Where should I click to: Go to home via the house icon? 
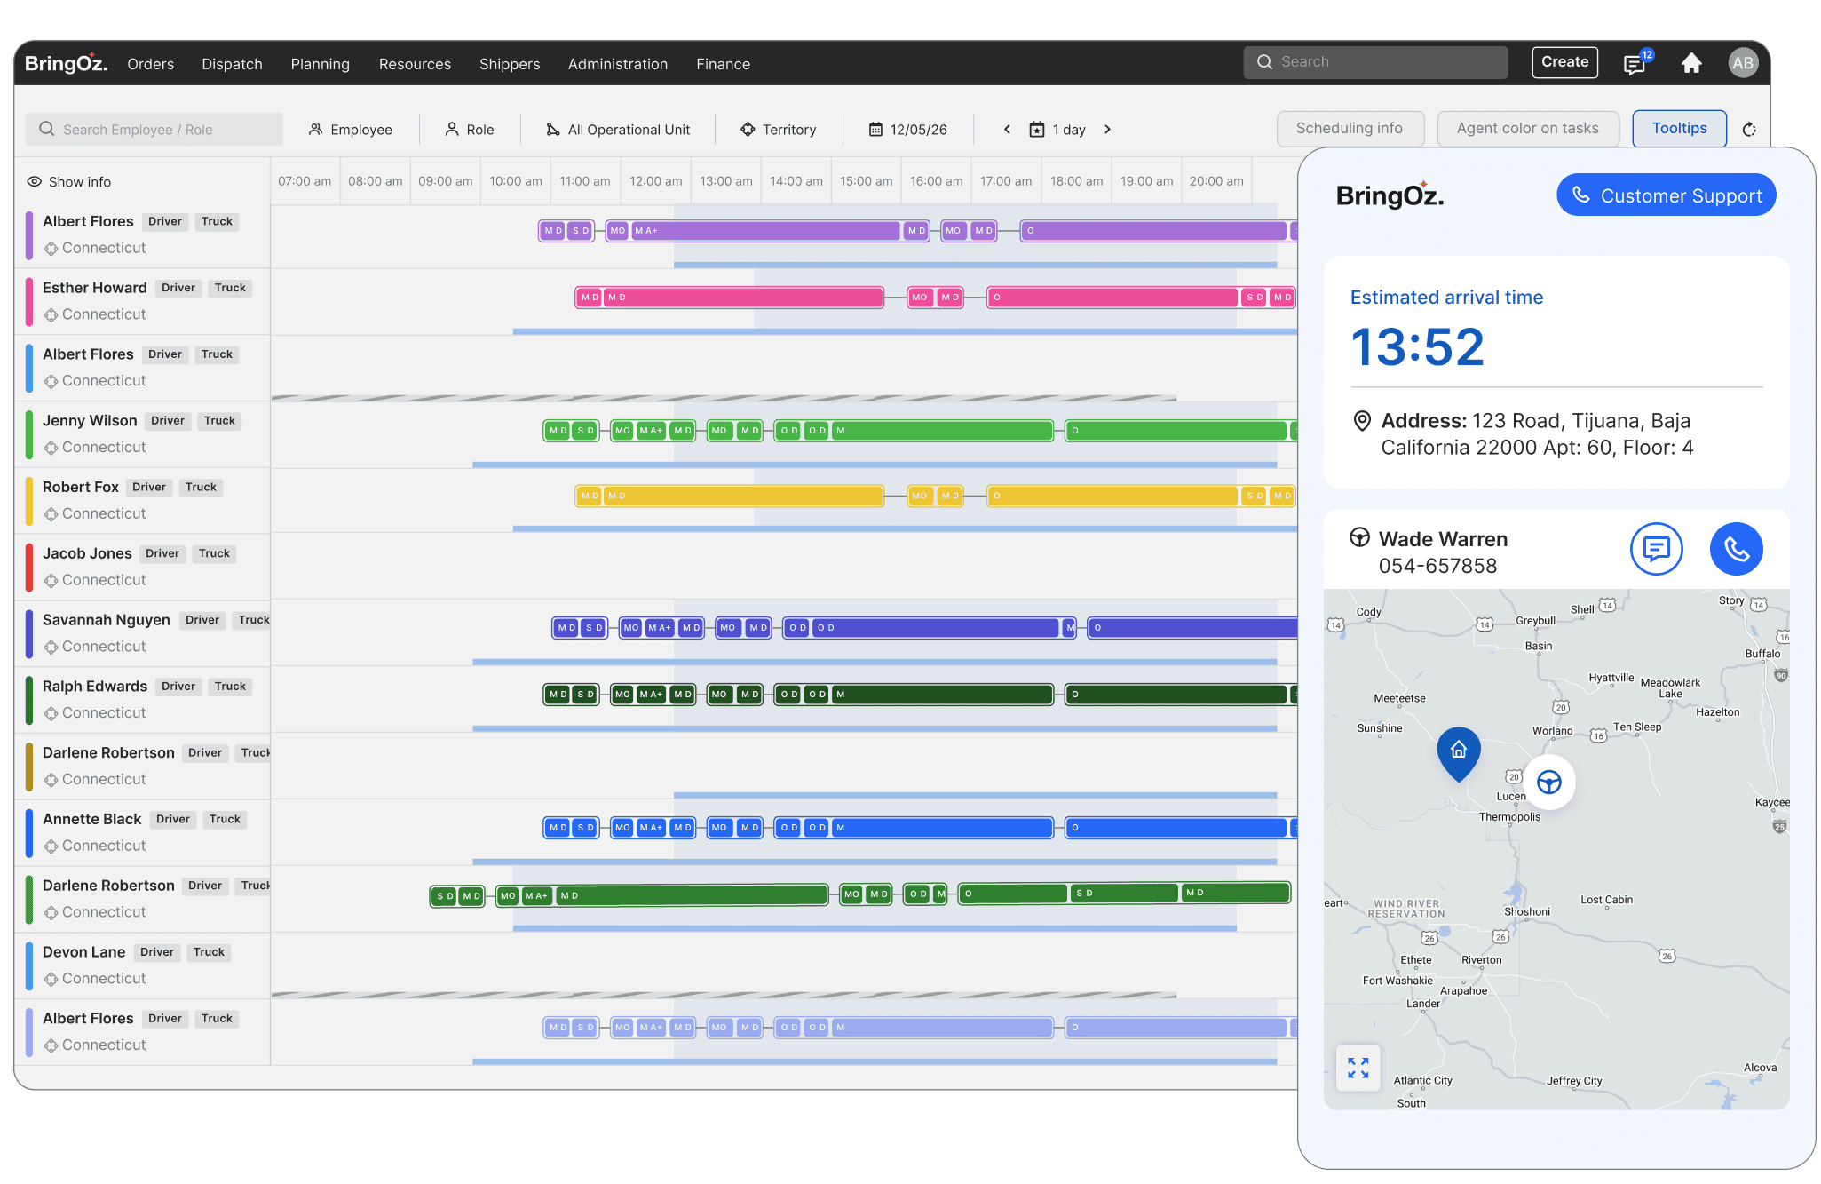point(1691,63)
